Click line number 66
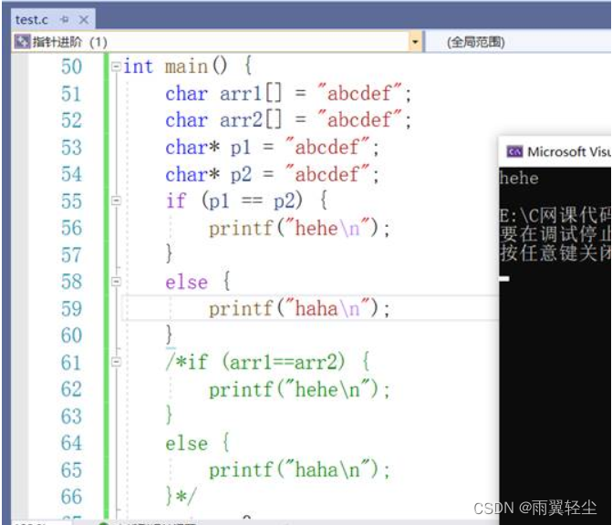 71,497
